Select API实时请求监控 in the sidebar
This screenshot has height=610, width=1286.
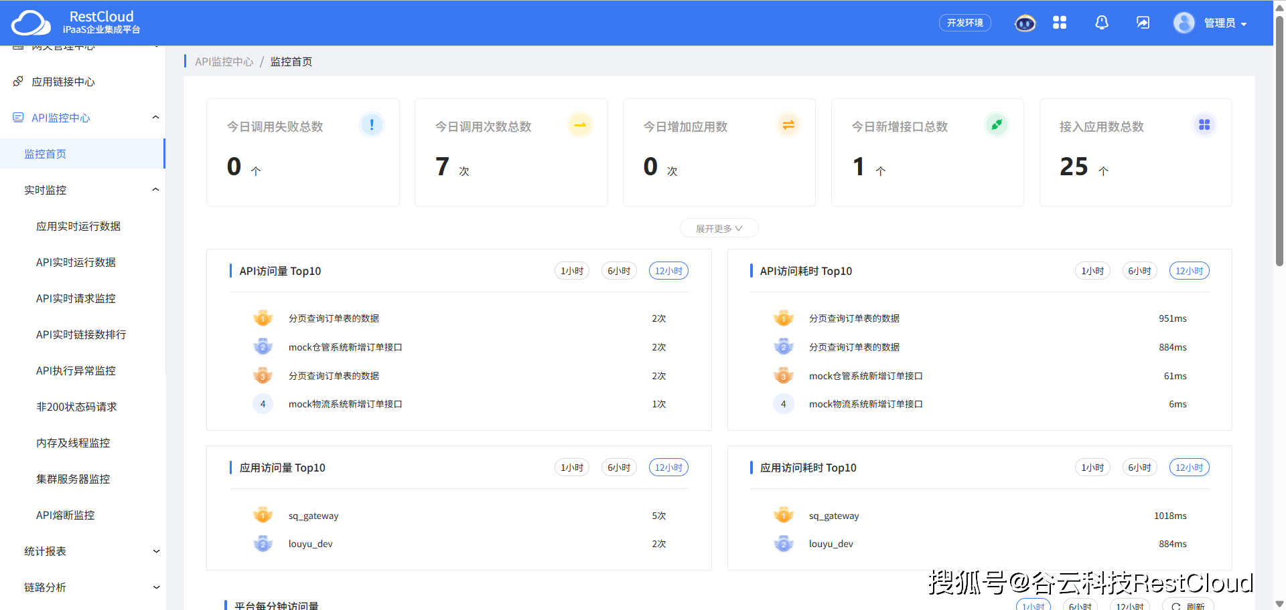[x=76, y=298]
